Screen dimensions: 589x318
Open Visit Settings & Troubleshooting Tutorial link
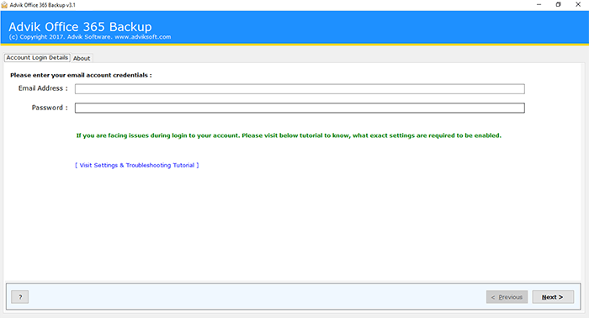point(136,165)
